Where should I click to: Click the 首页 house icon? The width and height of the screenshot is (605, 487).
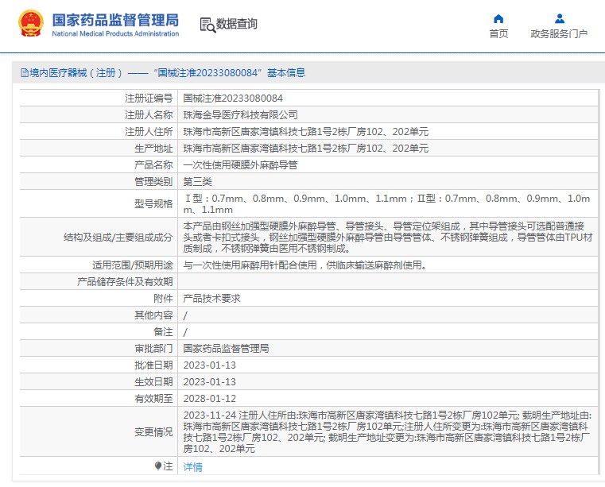(498, 18)
